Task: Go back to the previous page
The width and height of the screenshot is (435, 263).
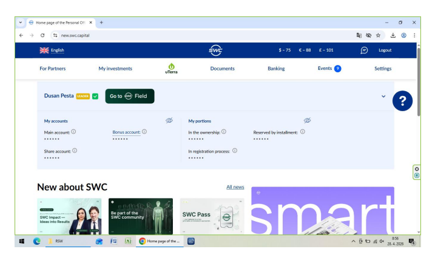Action: 21,35
